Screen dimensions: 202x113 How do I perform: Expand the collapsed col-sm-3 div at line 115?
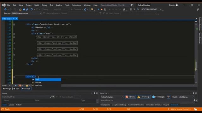[14, 37]
